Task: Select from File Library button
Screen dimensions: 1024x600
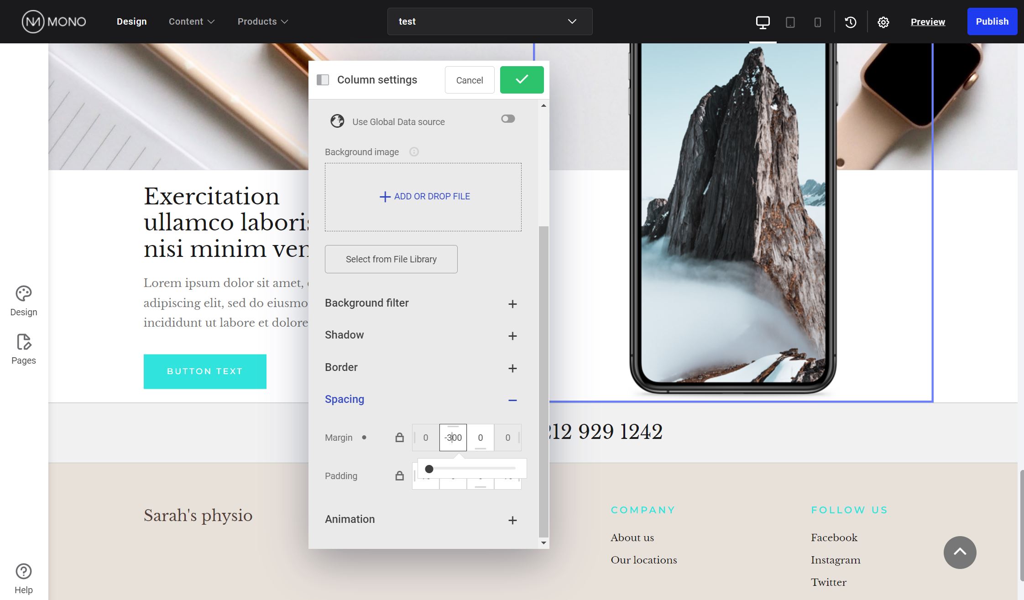Action: pyautogui.click(x=392, y=259)
